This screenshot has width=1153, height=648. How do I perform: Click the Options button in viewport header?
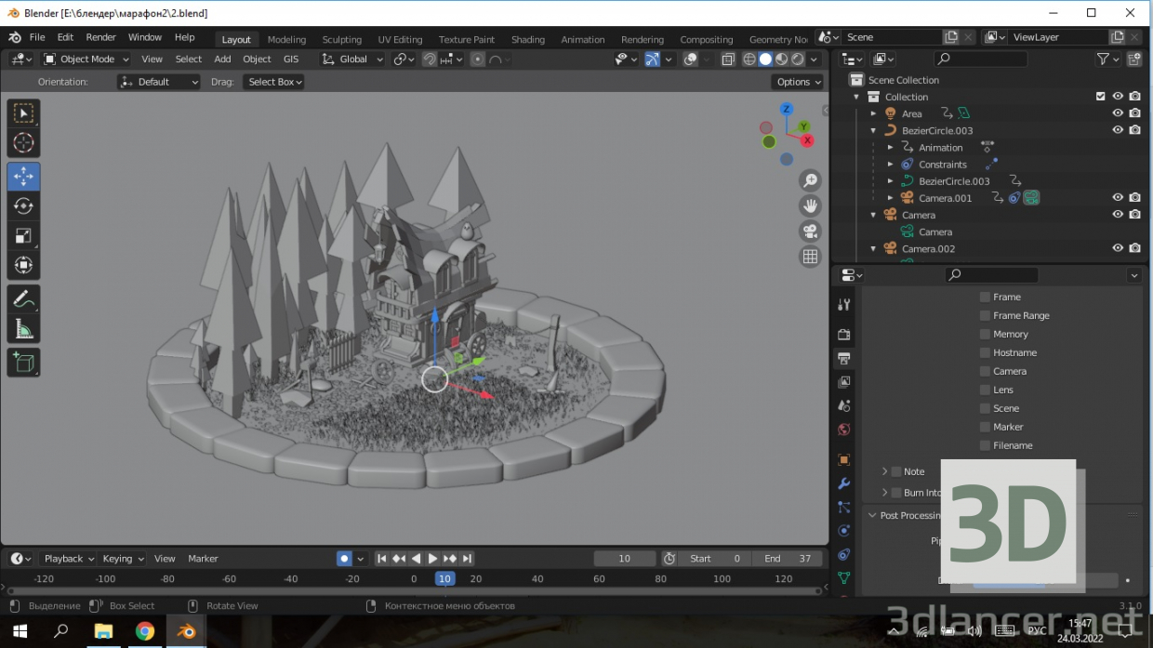[x=796, y=81]
